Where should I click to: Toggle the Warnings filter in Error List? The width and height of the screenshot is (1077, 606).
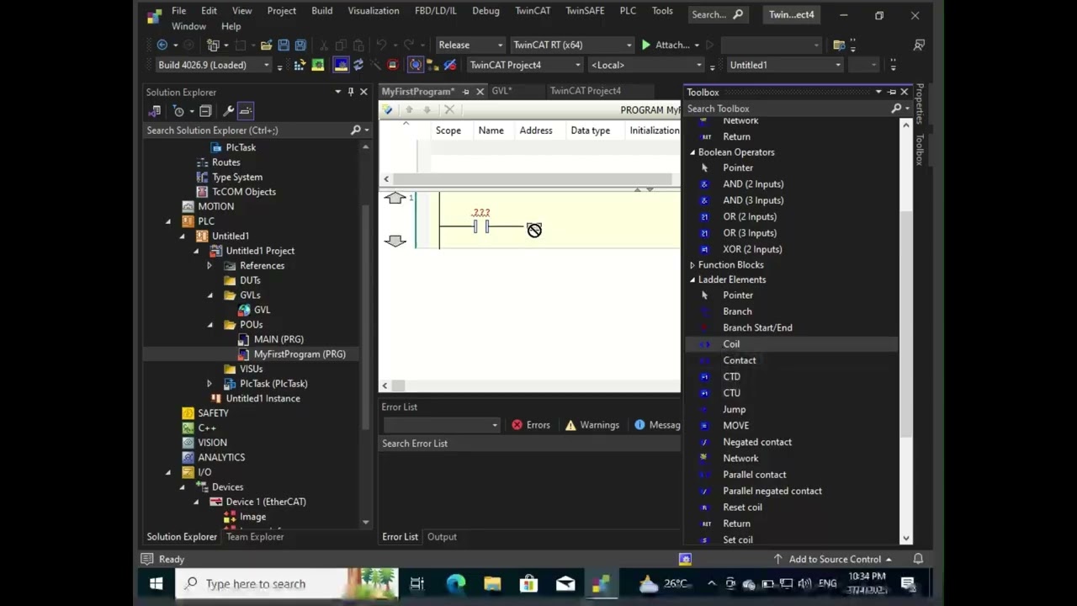click(592, 425)
